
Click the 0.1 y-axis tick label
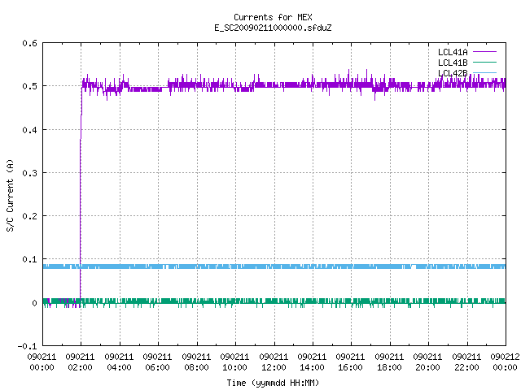[x=29, y=259]
